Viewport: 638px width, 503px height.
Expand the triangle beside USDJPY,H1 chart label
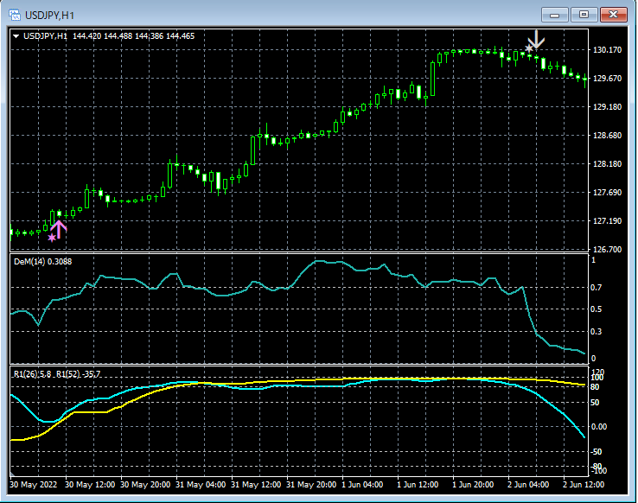click(x=16, y=36)
